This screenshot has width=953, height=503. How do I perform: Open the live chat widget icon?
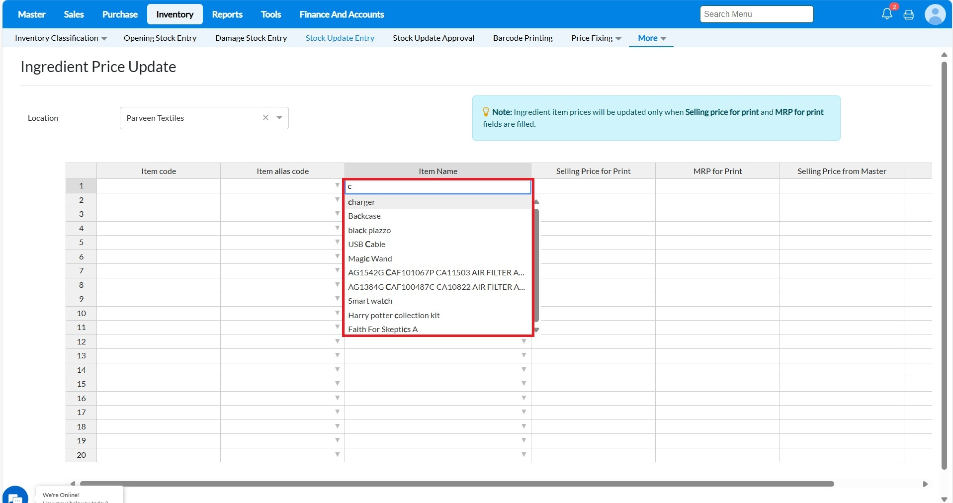[15, 496]
